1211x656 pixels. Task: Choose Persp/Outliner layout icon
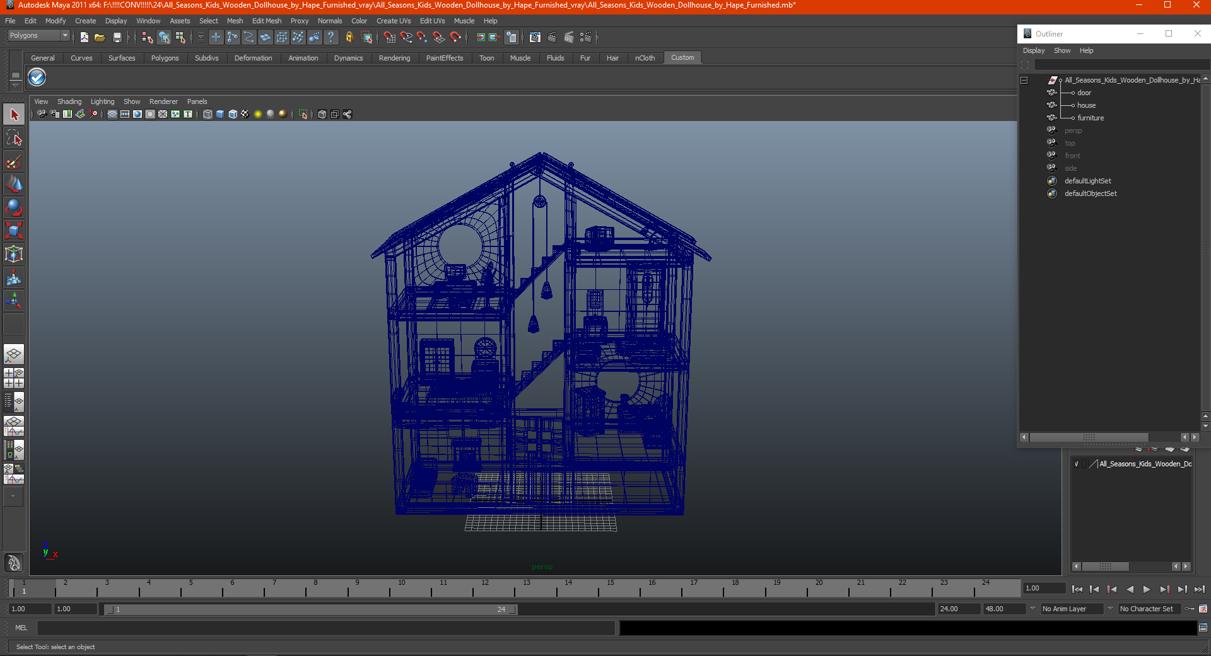14,402
